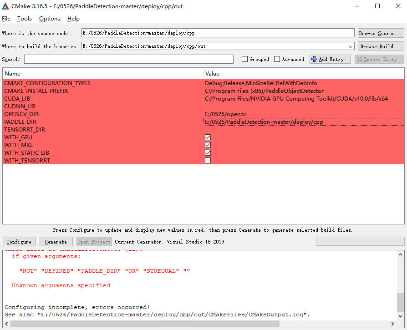Select the PADDLE_DIR entry name
Screen dimensions: 407x330
pos(20,122)
